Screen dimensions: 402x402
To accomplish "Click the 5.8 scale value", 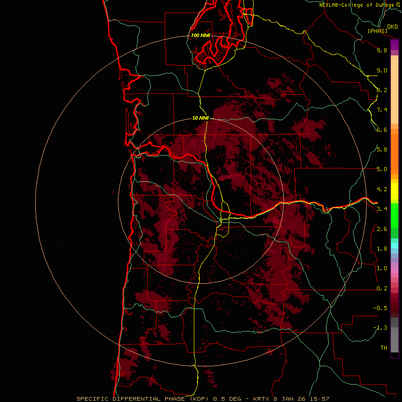I will (x=382, y=150).
